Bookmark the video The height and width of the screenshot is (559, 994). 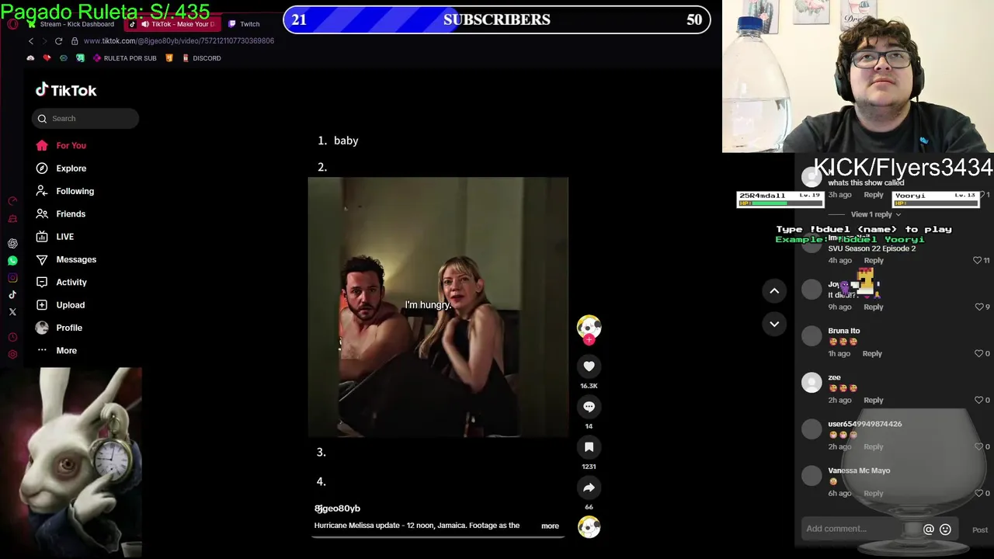coord(589,447)
